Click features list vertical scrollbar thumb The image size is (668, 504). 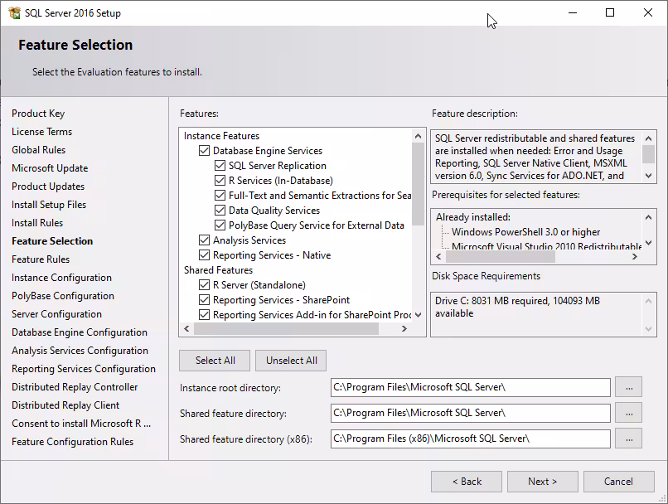pos(418,184)
